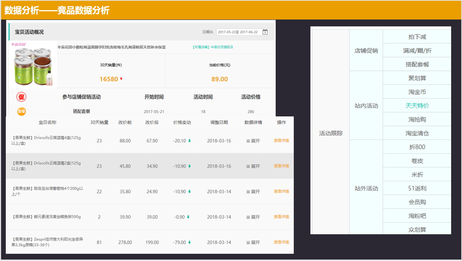Click the 半亩花田 product thumbnail image

33,65
